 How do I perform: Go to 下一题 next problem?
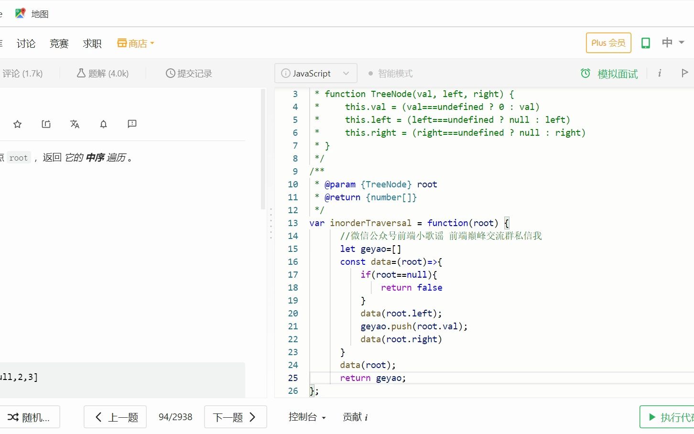235,417
